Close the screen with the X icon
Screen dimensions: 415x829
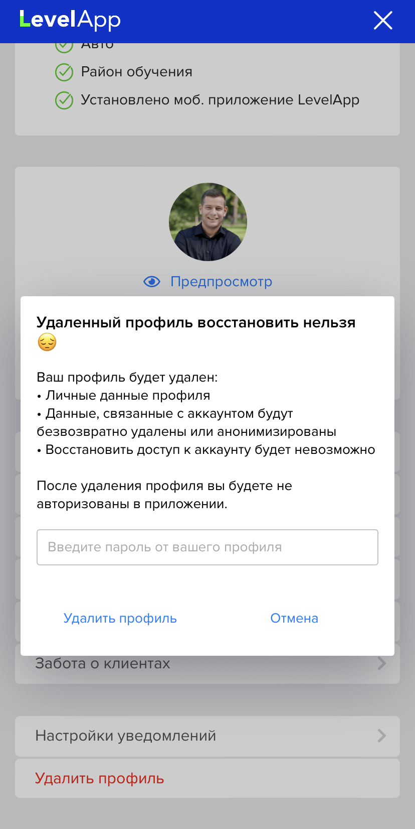pyautogui.click(x=383, y=21)
